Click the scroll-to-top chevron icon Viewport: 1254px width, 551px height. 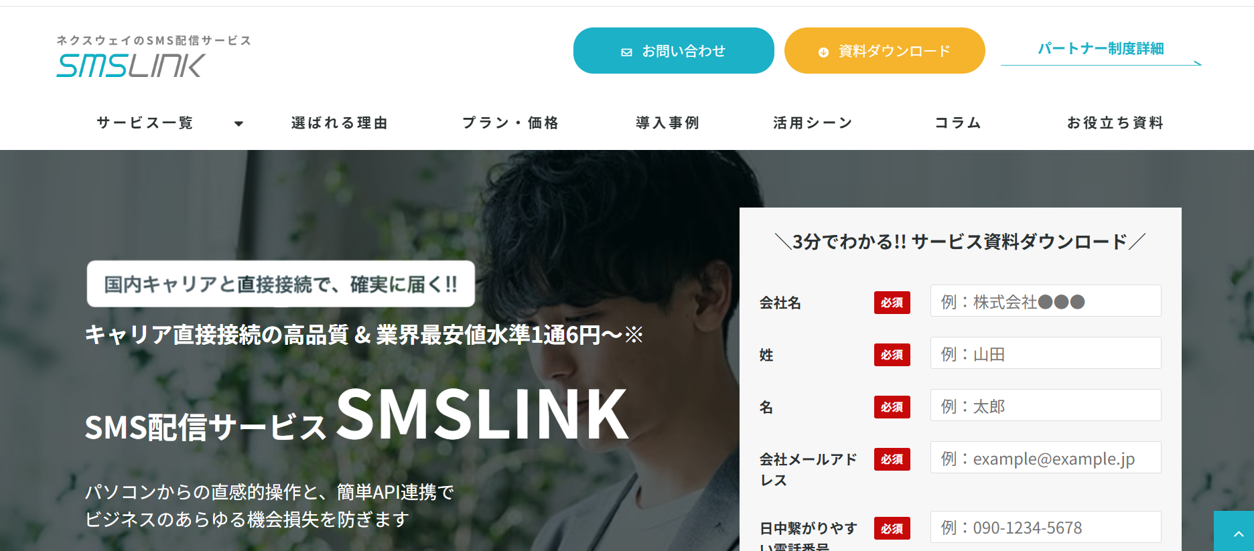tap(1238, 534)
